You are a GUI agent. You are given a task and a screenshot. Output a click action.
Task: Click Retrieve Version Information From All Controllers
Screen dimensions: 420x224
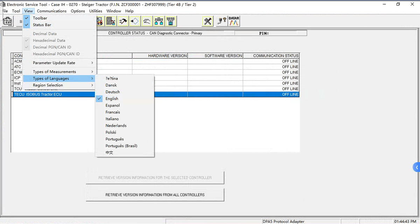[x=155, y=195]
